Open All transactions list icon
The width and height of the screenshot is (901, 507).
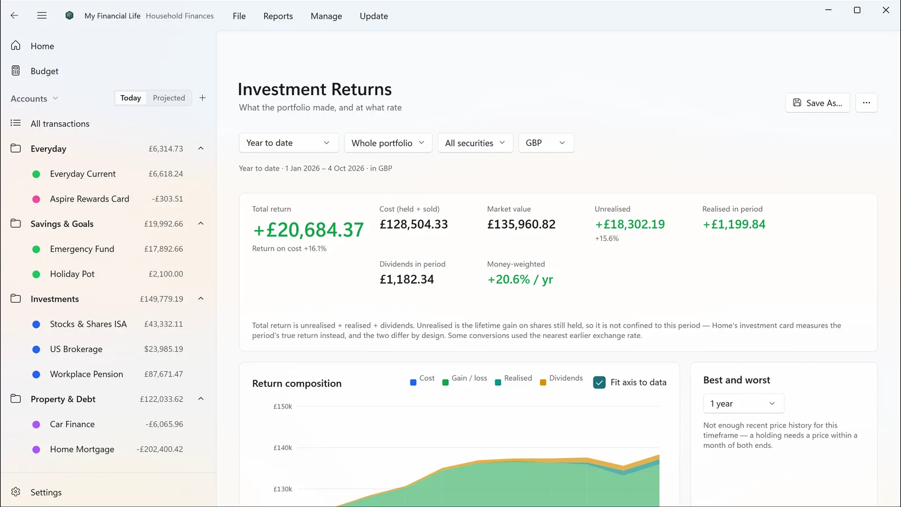click(x=16, y=123)
